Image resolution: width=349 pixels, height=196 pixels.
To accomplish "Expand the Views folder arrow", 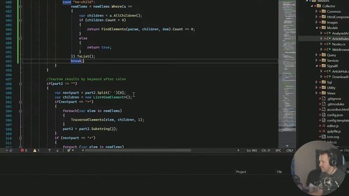I will (316, 93).
